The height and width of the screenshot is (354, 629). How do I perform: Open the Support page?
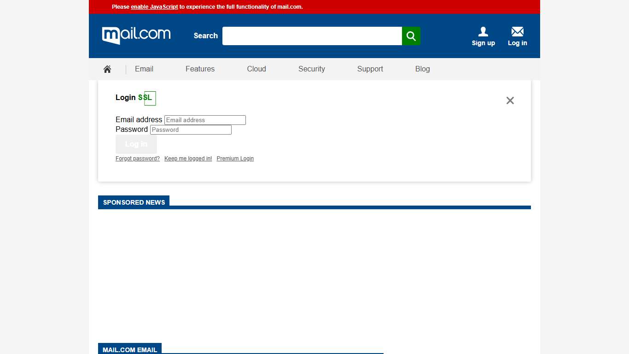pyautogui.click(x=370, y=69)
